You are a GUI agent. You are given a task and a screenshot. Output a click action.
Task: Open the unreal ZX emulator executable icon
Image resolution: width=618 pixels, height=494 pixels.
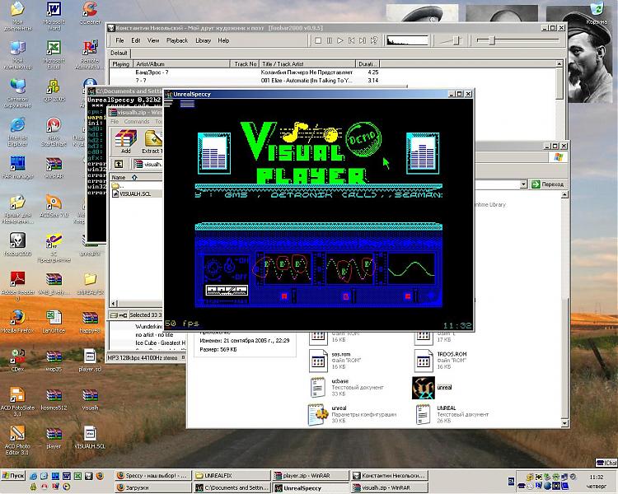click(424, 386)
